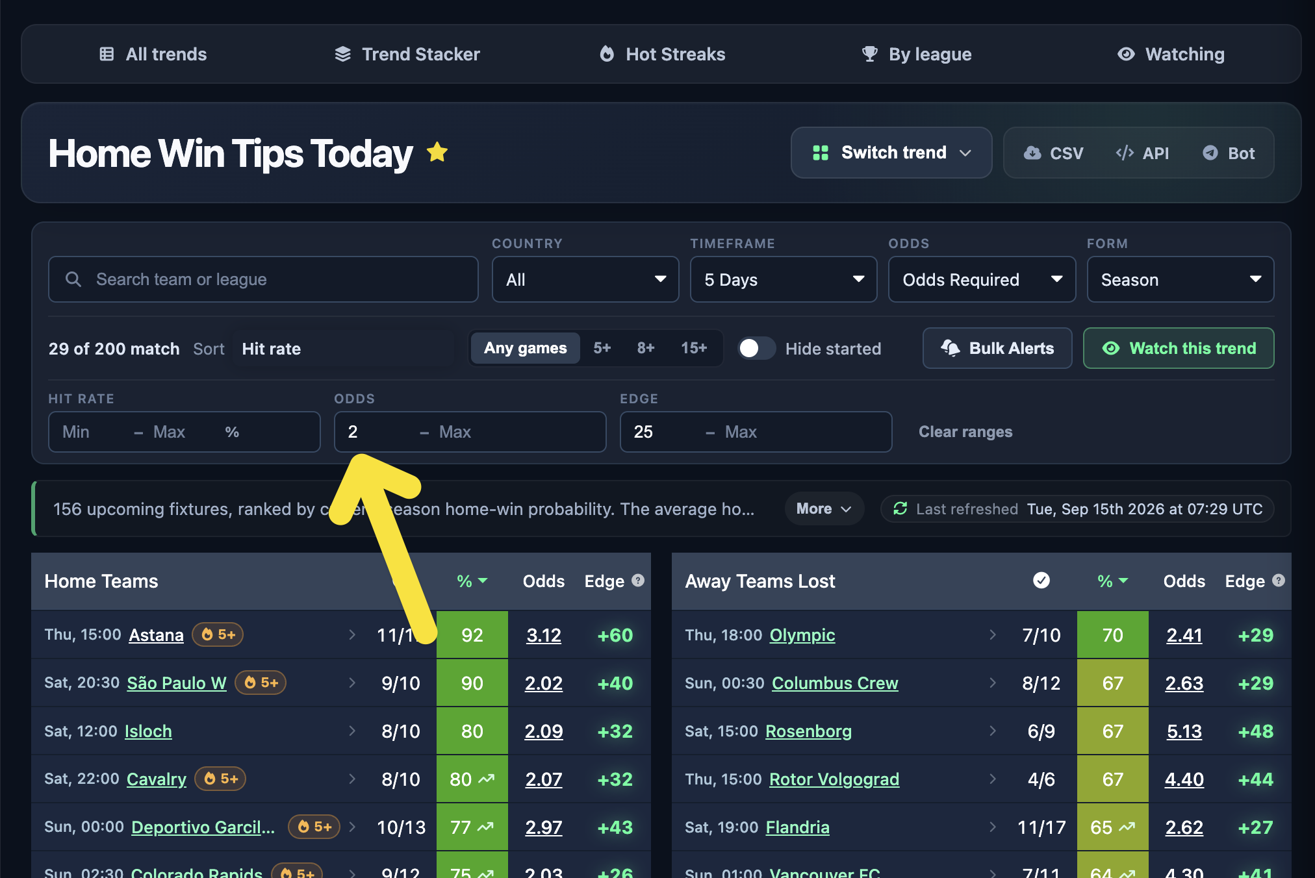Screen dimensions: 1315x878
Task: Click the 5+ flame badge next to Deportivo Garcil...
Action: tap(314, 827)
